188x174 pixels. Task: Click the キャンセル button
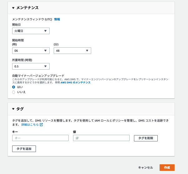tap(146, 167)
